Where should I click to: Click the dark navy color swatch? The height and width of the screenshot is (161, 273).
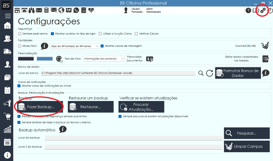click(26, 59)
